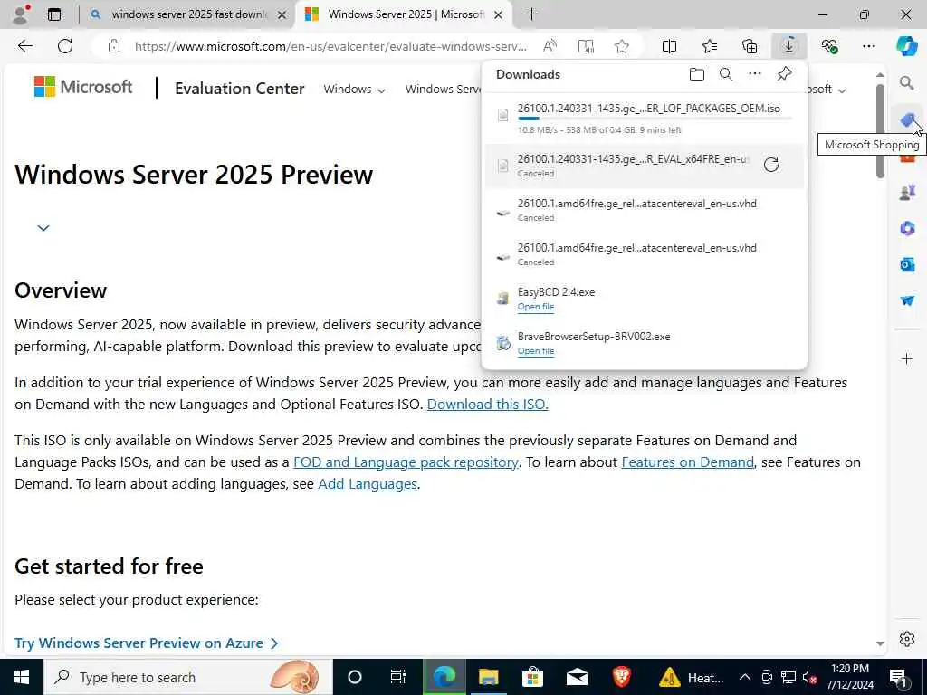Image resolution: width=927 pixels, height=695 pixels.
Task: Open the downloads folder icon
Action: click(697, 74)
